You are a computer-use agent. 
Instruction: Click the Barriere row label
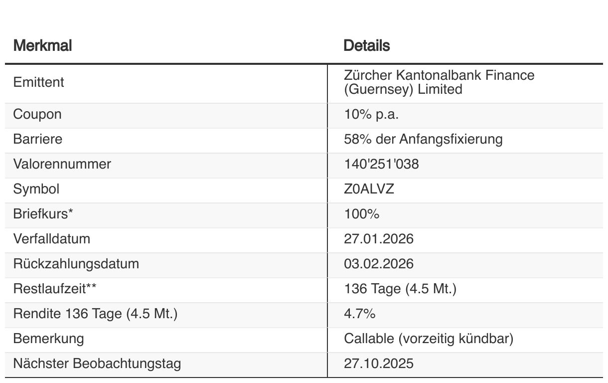pos(38,139)
